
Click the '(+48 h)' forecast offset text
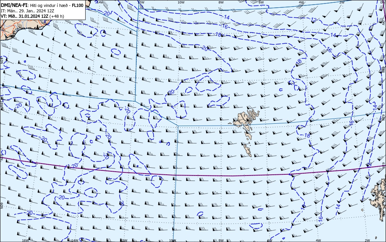[x=57, y=16]
